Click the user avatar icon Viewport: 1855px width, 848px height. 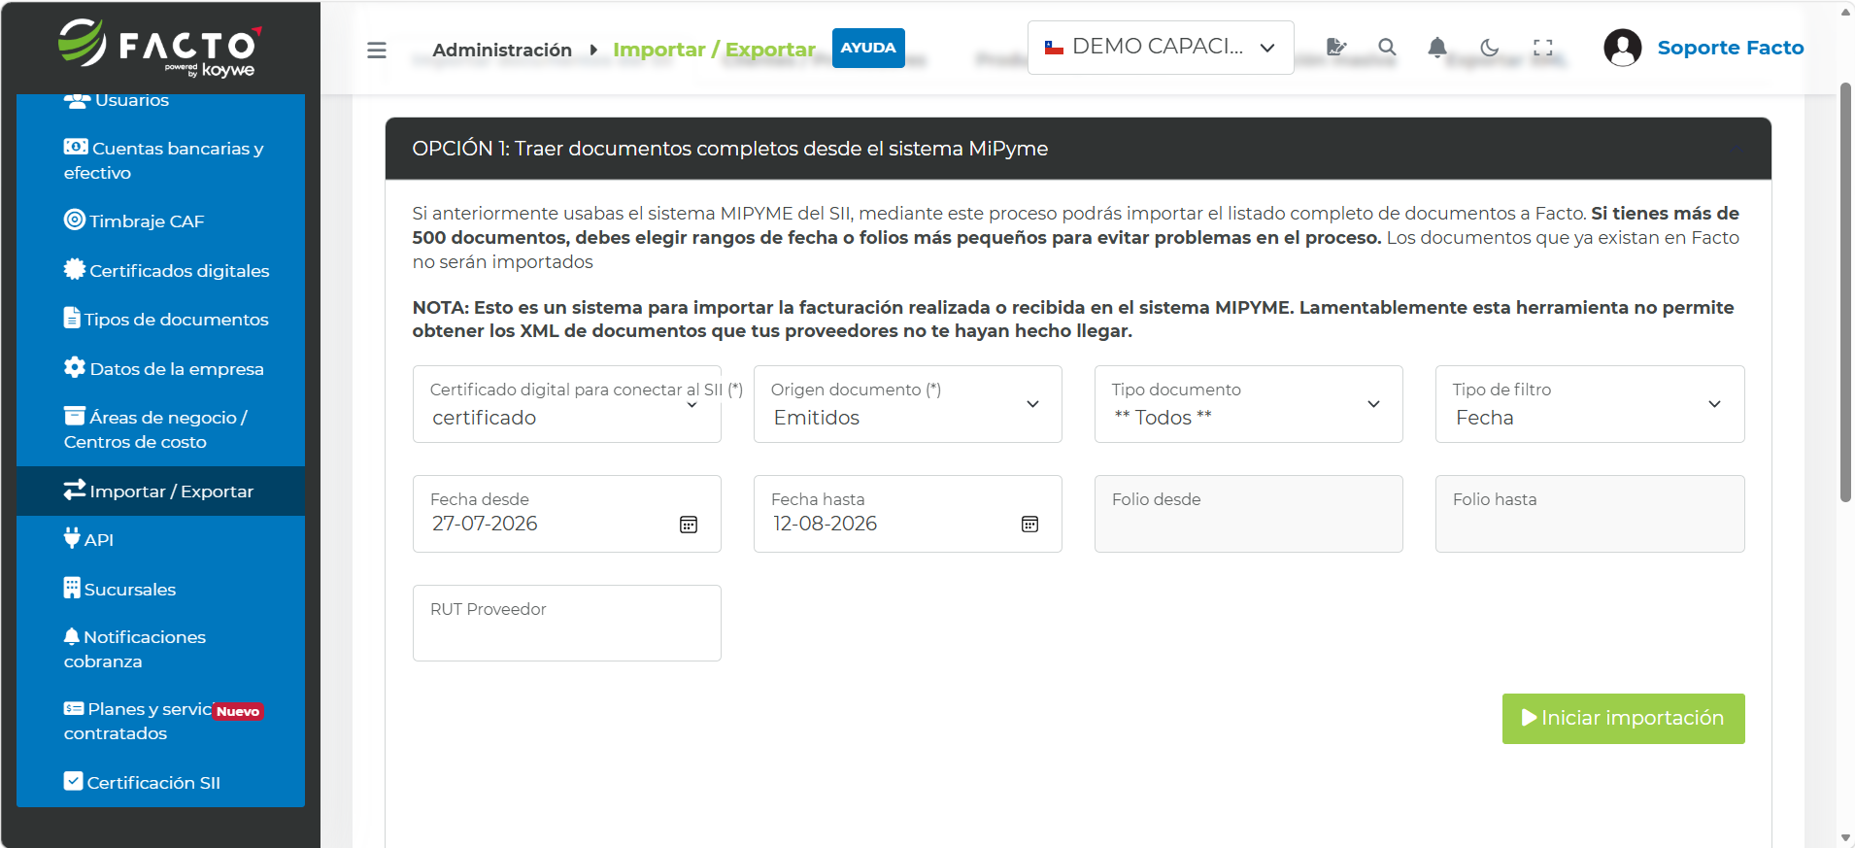click(x=1622, y=47)
